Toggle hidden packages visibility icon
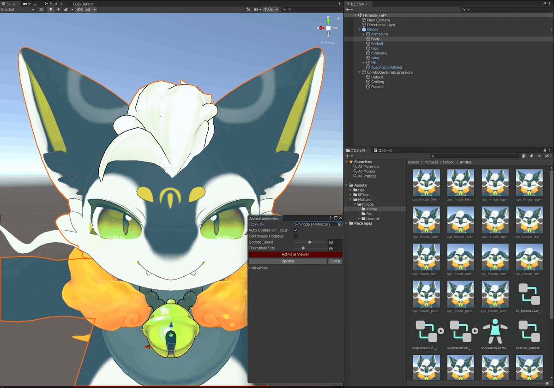This screenshot has height=388, width=554. point(548,156)
